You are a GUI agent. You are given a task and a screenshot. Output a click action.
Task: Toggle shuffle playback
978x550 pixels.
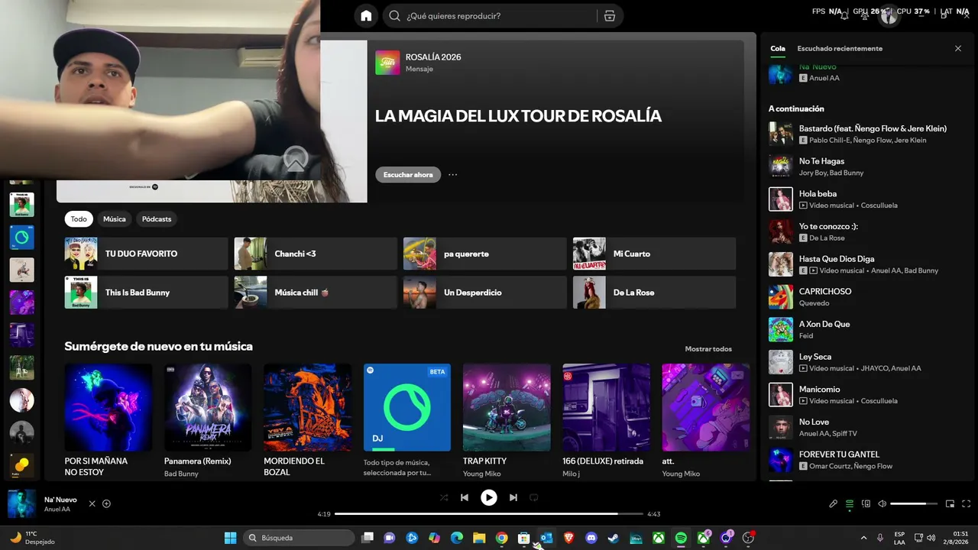444,497
